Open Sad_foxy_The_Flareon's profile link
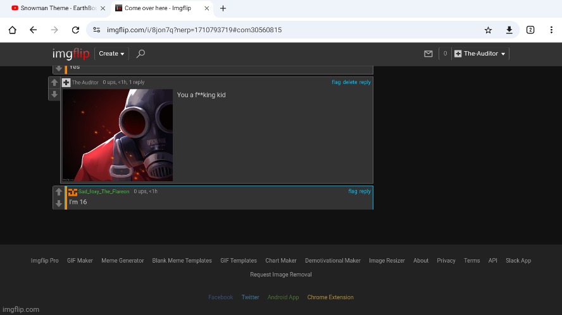Screen dimensions: 562x315 point(104,192)
